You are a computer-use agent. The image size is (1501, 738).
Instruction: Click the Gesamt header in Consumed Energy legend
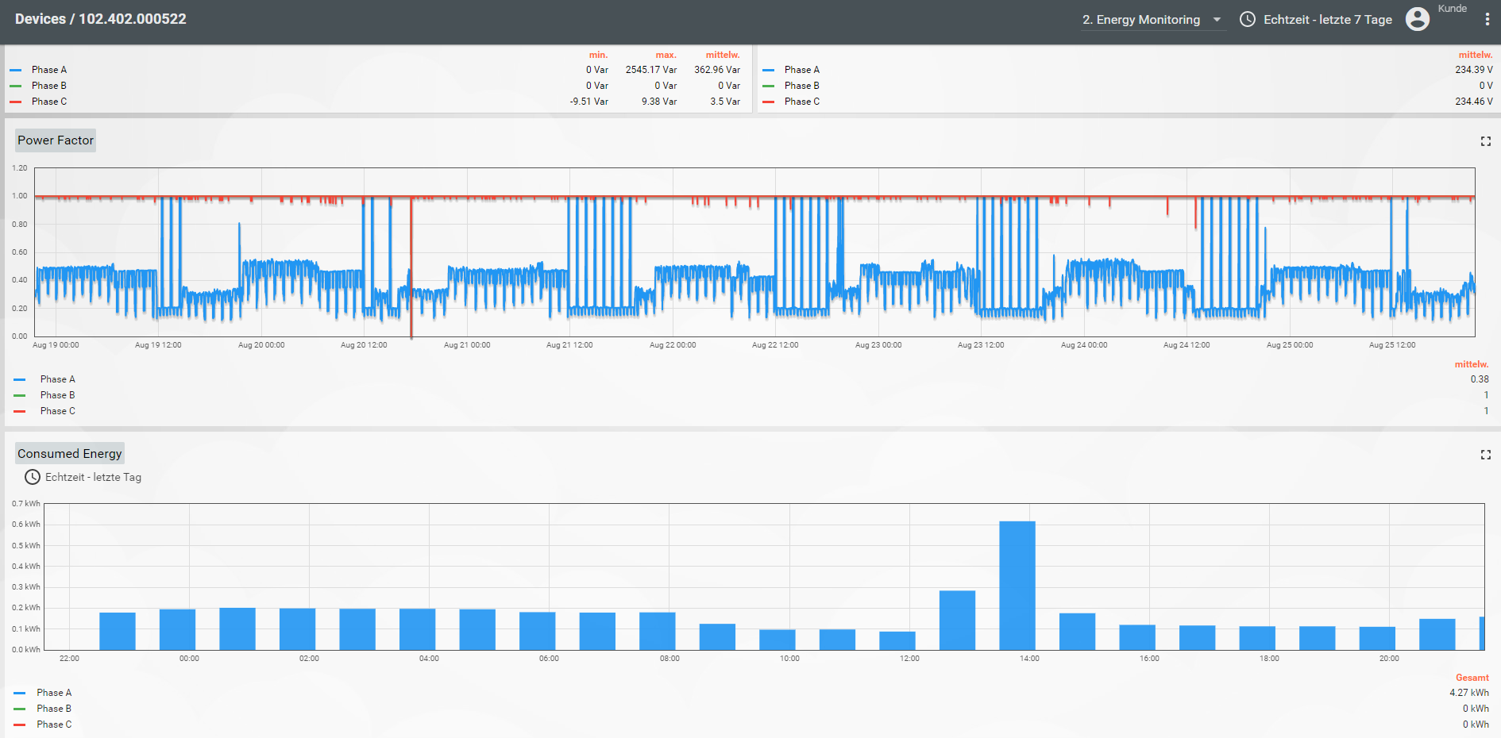1472,678
